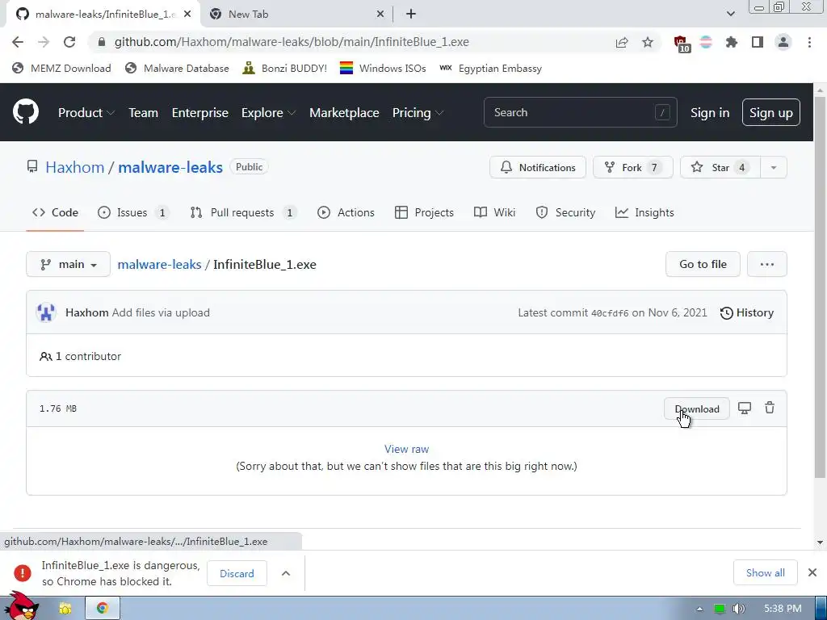Open the main branch selector
827x620 pixels.
68,264
